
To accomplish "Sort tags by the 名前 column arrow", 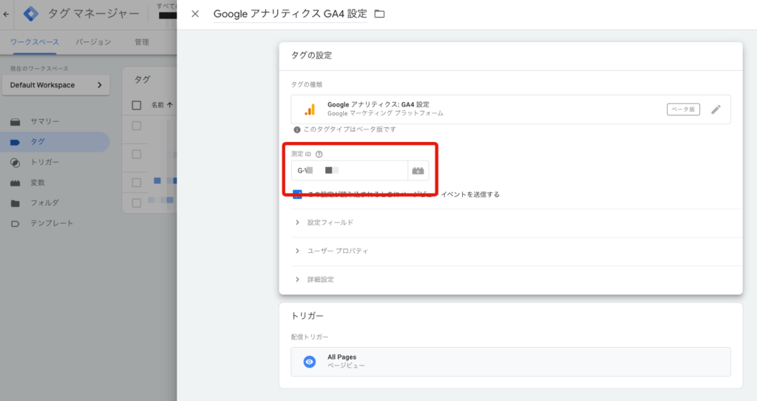I will 169,105.
